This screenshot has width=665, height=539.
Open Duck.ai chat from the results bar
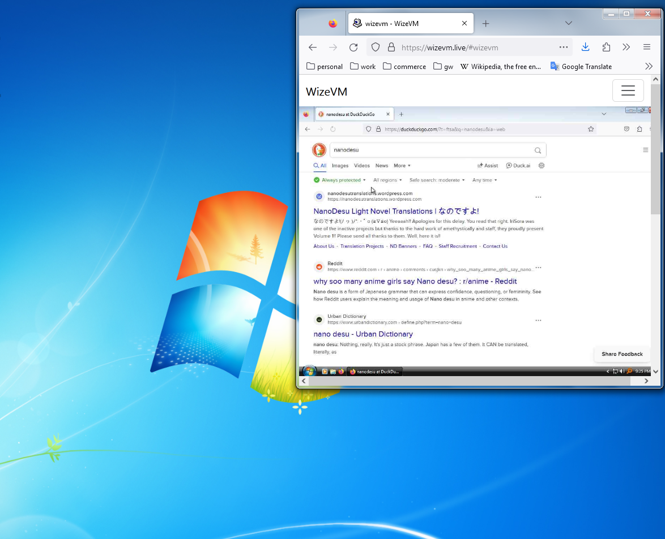(x=518, y=166)
